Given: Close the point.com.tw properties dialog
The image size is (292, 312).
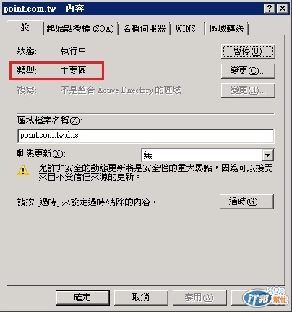Looking at the screenshot, I should click(x=283, y=9).
